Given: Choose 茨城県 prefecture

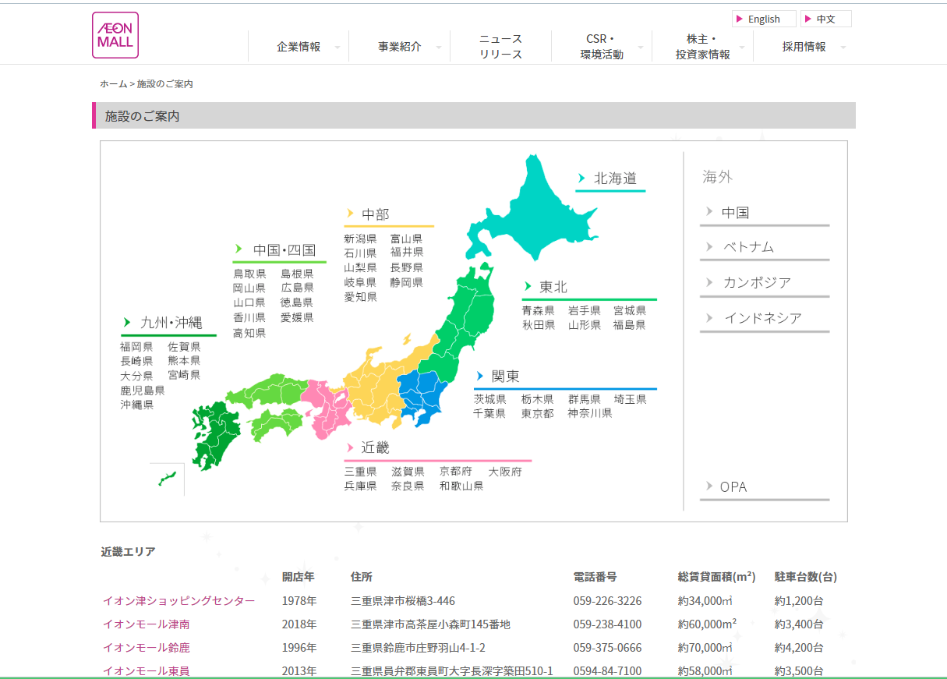Looking at the screenshot, I should 490,399.
